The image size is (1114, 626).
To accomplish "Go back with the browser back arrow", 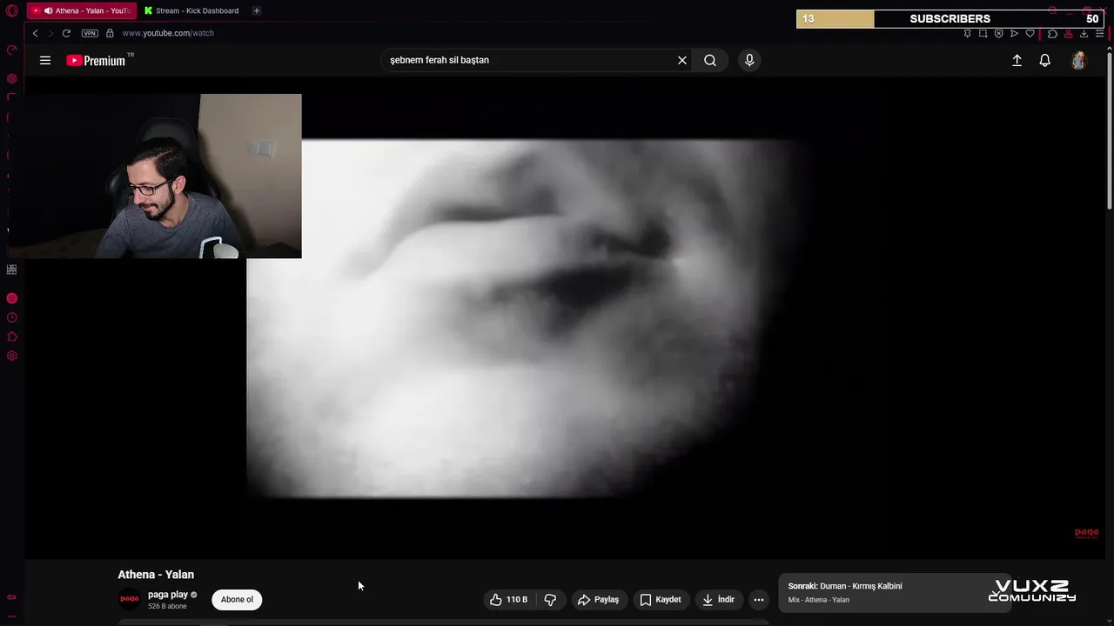I will [x=35, y=33].
